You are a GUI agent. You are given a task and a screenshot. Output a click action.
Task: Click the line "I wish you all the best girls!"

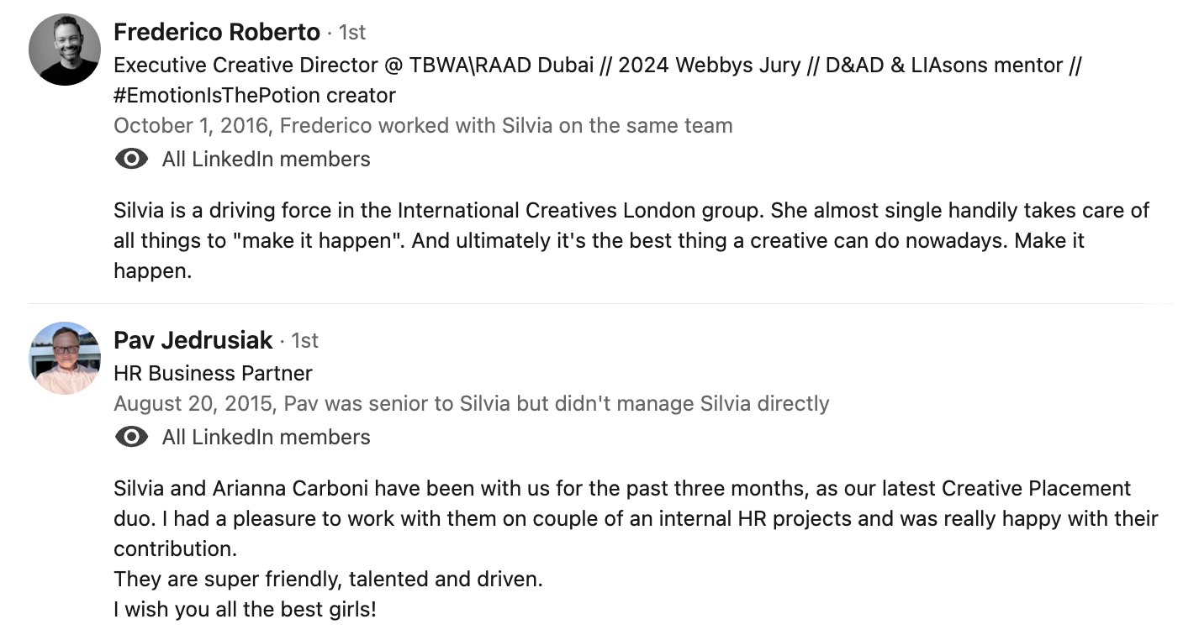pyautogui.click(x=245, y=610)
